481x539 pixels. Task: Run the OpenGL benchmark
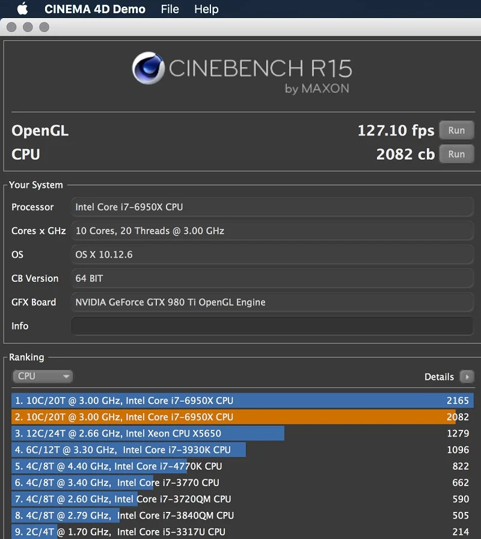pos(456,130)
